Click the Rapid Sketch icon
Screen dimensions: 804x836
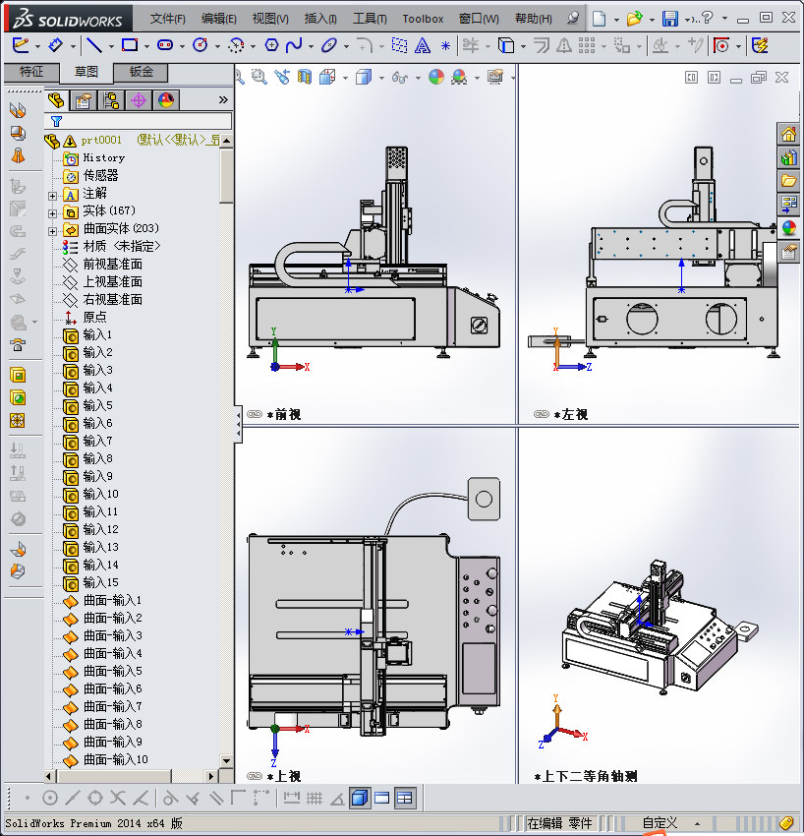point(760,45)
